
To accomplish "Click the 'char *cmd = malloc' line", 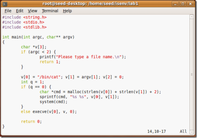I will [x=100, y=92].
